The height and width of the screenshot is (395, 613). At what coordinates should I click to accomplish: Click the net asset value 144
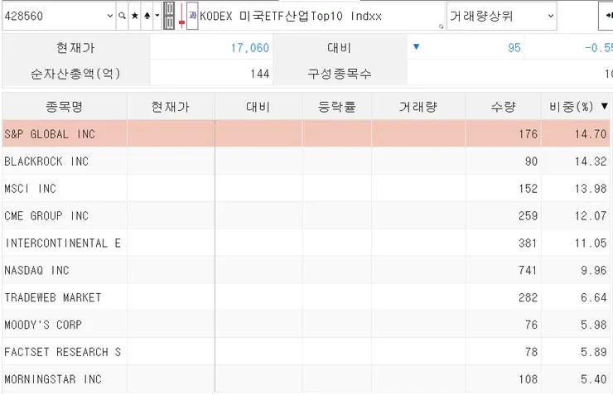pyautogui.click(x=259, y=74)
